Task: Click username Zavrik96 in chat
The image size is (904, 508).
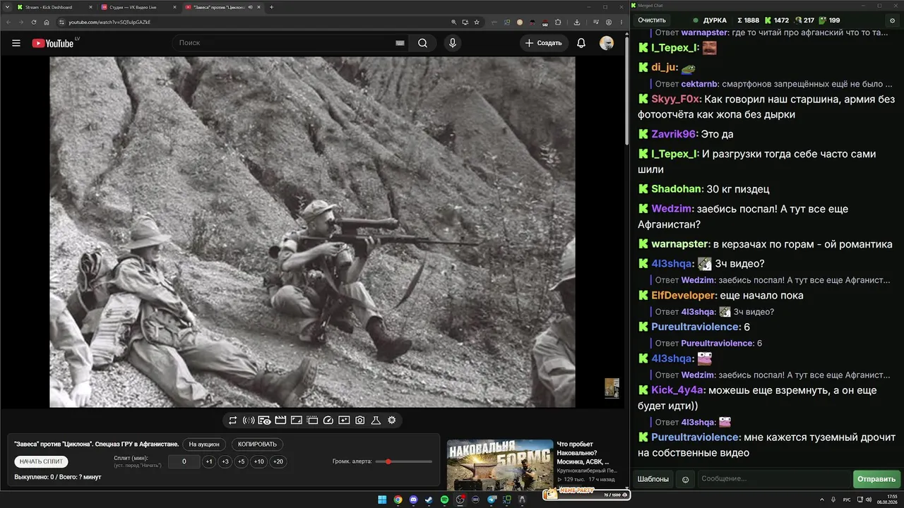Action: click(674, 134)
